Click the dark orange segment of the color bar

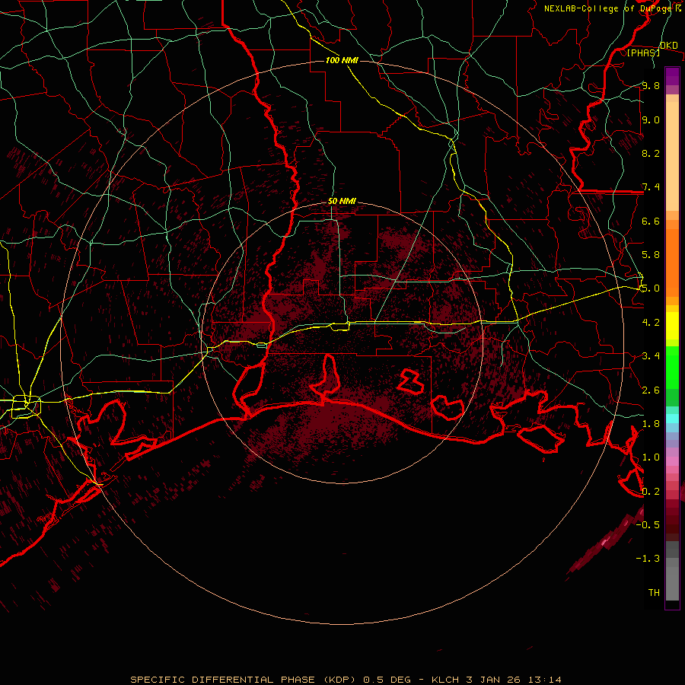[672, 262]
